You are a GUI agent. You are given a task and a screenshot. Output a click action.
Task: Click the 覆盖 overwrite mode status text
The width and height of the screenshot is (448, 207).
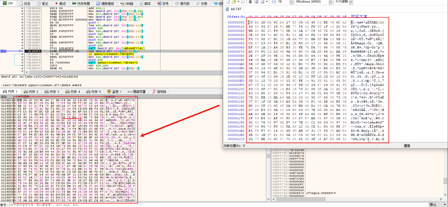(407, 146)
